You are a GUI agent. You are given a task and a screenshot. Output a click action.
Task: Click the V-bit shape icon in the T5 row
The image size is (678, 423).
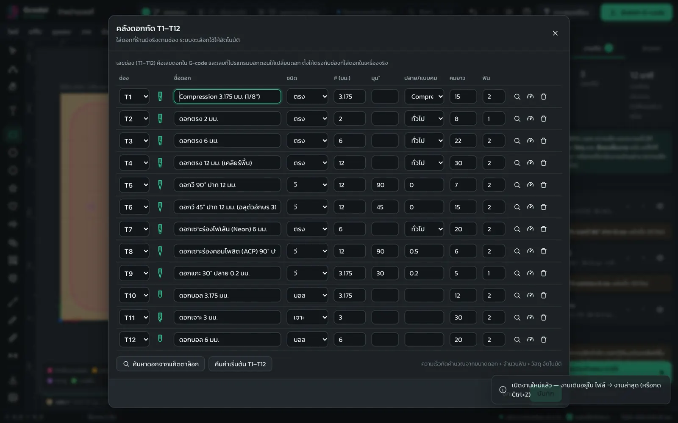(x=160, y=185)
